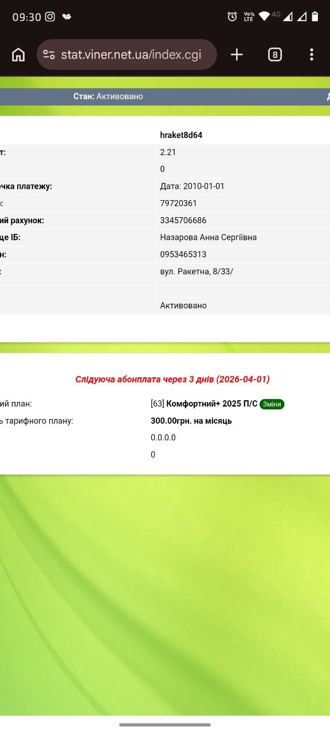Tap the browser home icon
This screenshot has height=734, width=330.
pyautogui.click(x=18, y=54)
